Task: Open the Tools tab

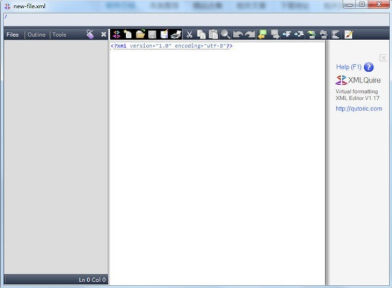Action: (x=60, y=35)
